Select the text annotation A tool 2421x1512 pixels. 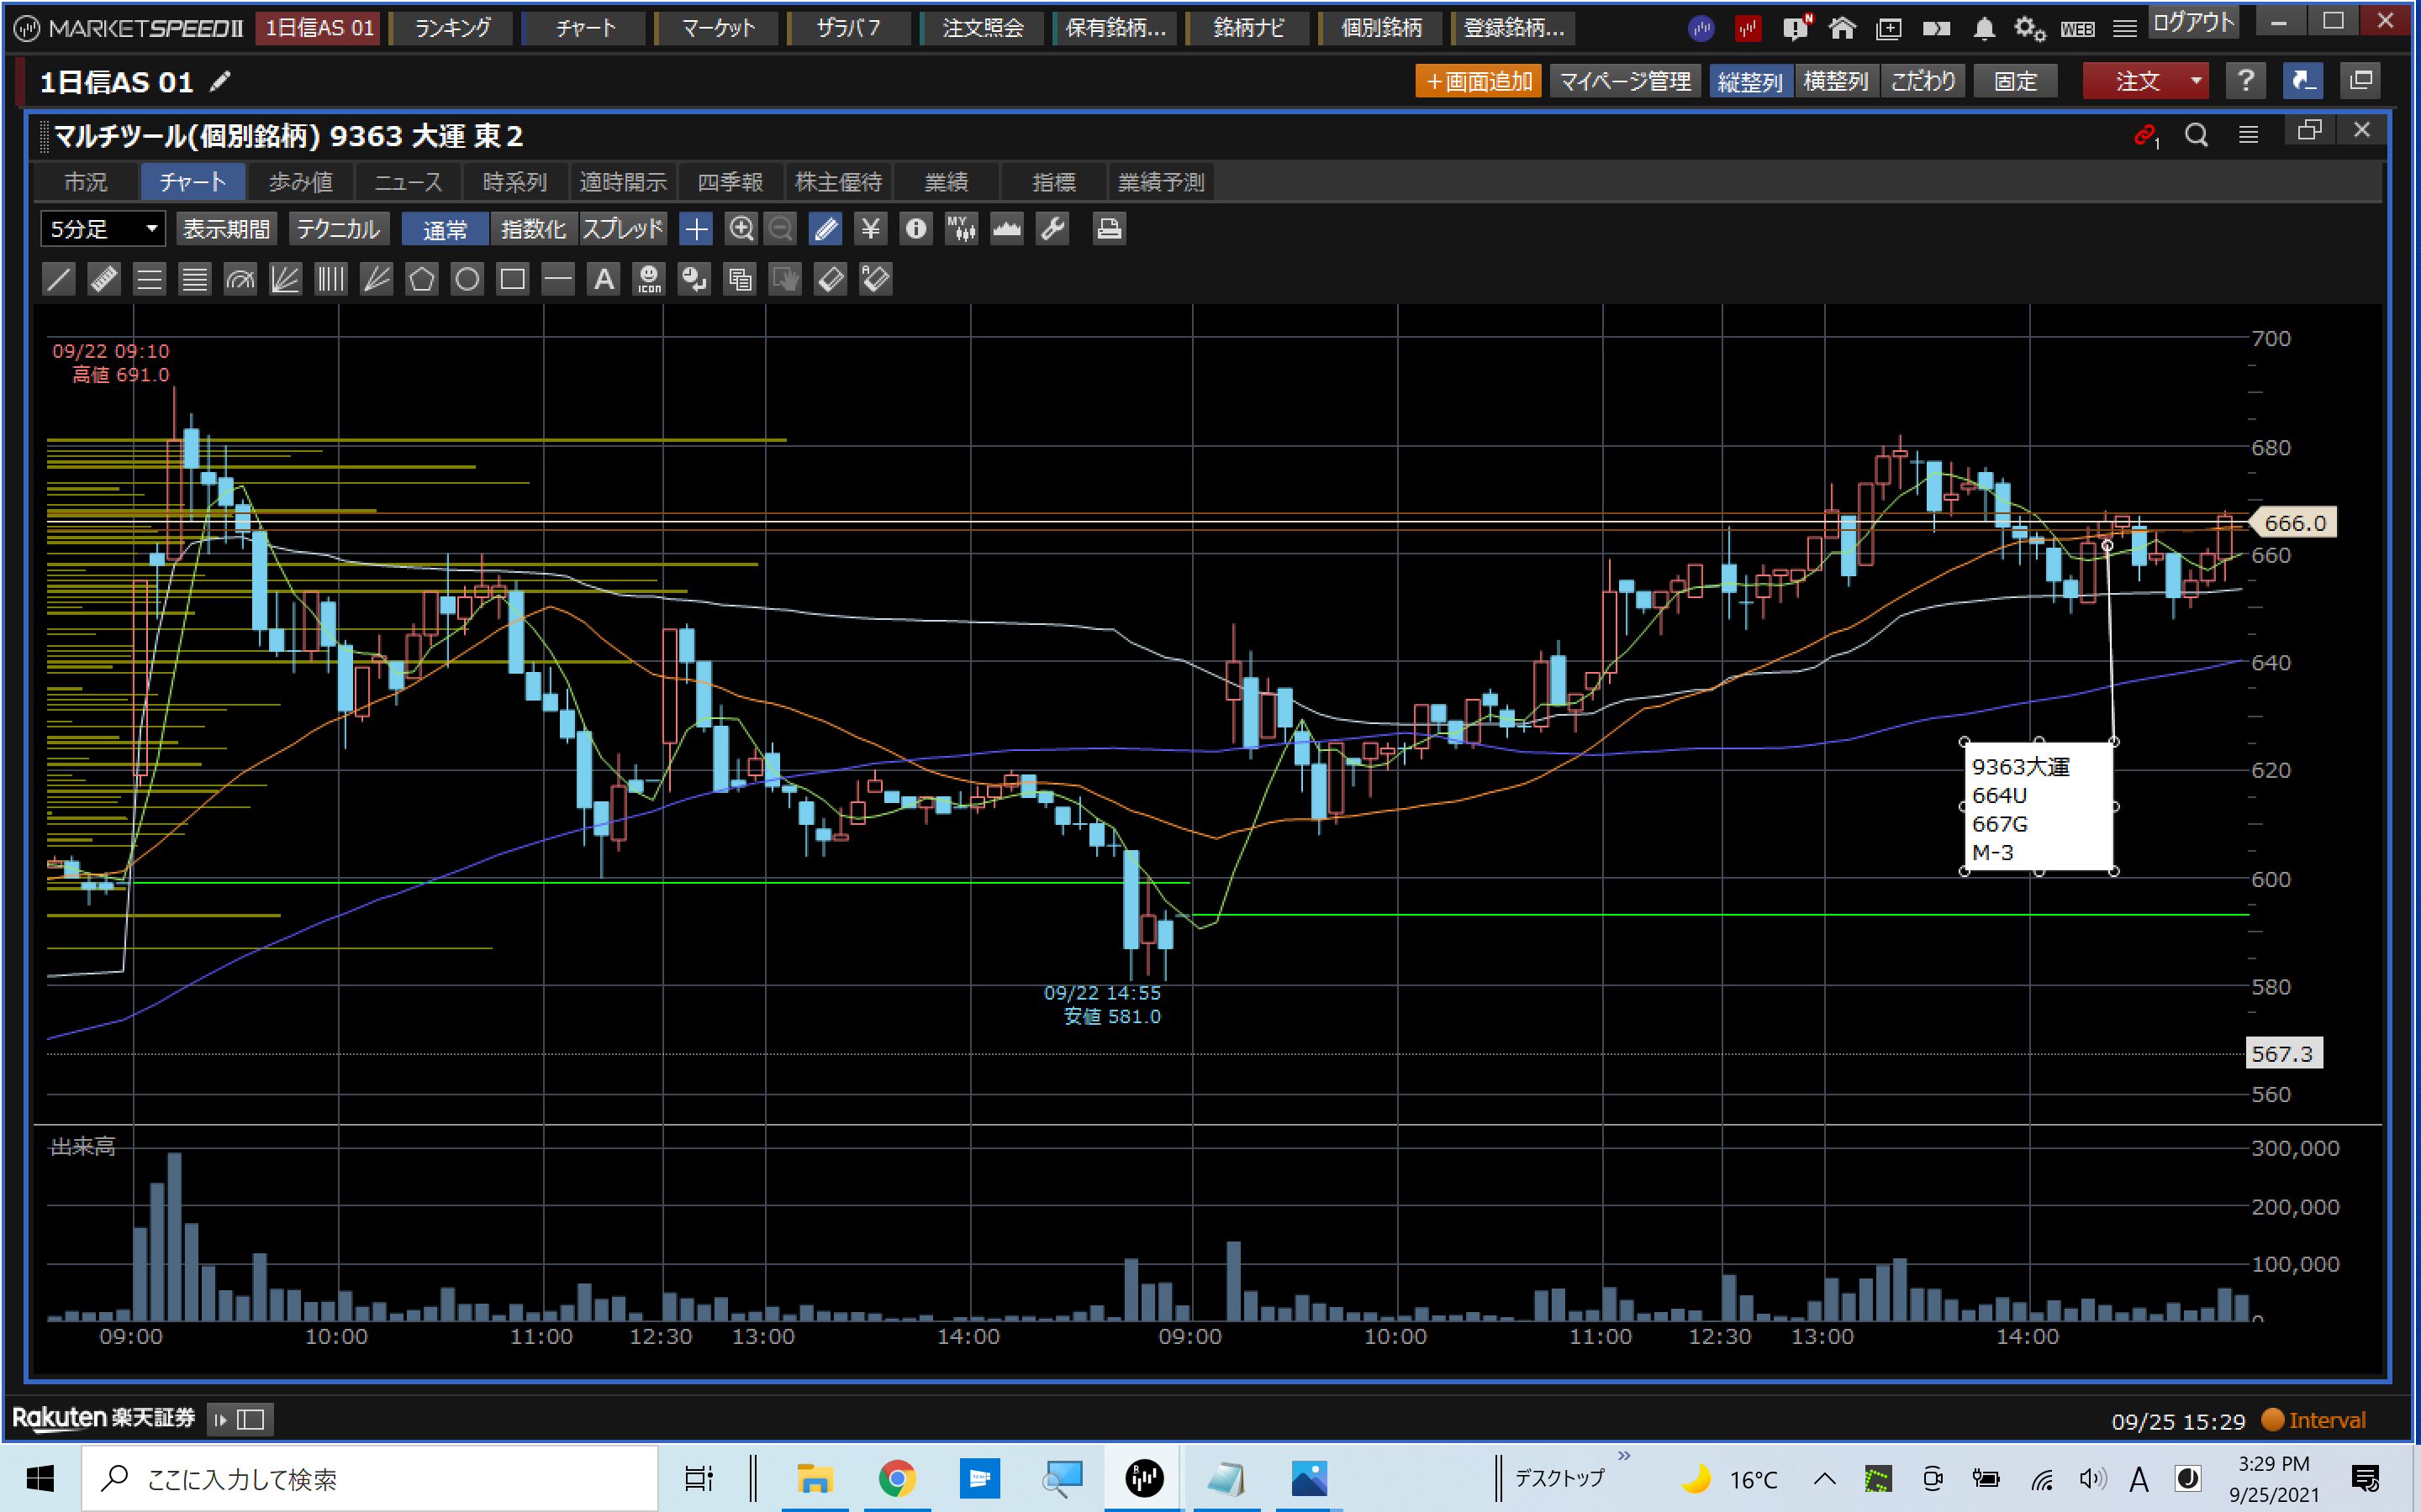point(604,279)
